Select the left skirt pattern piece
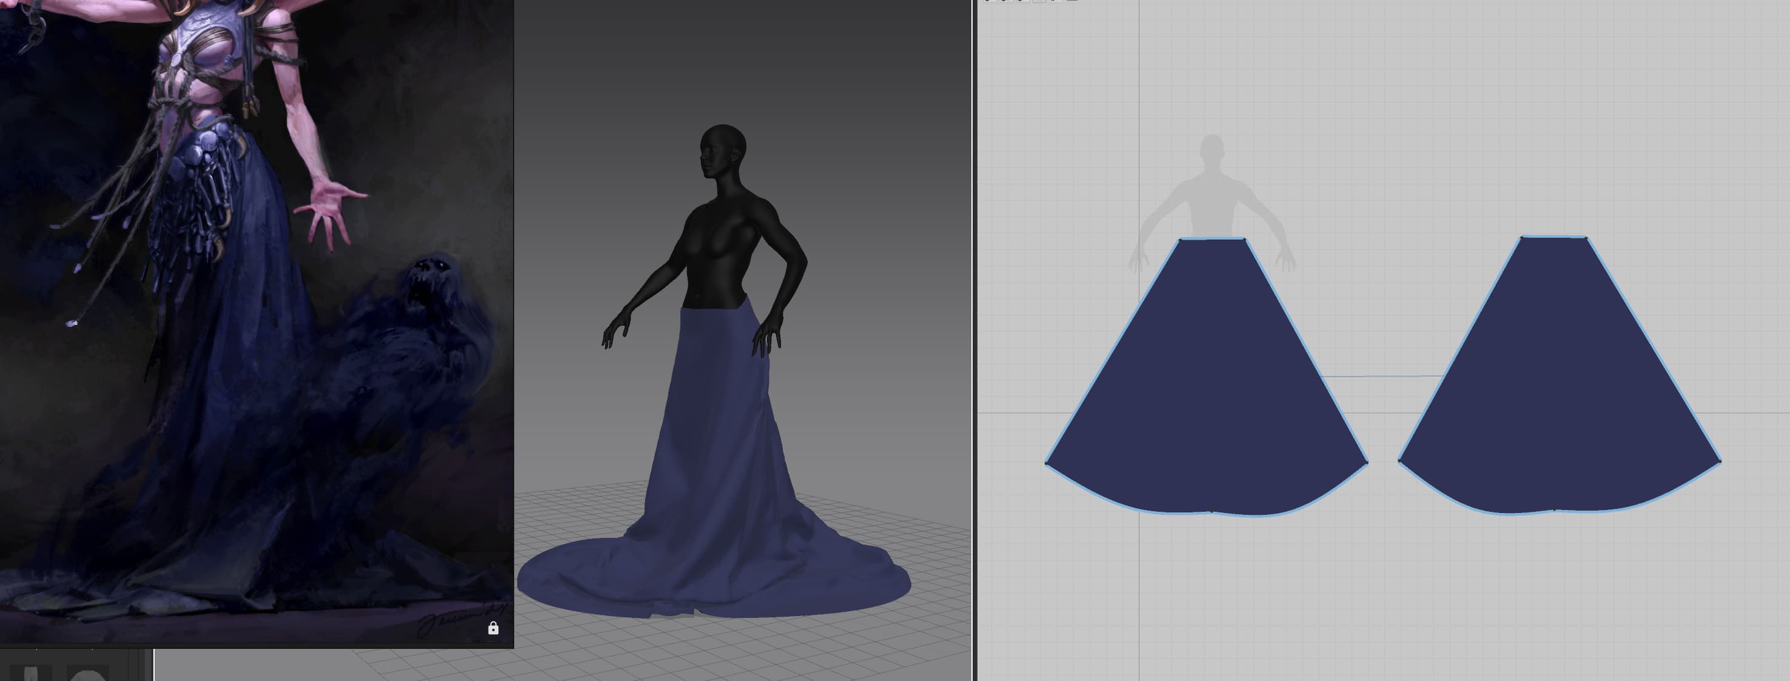 tap(1208, 389)
